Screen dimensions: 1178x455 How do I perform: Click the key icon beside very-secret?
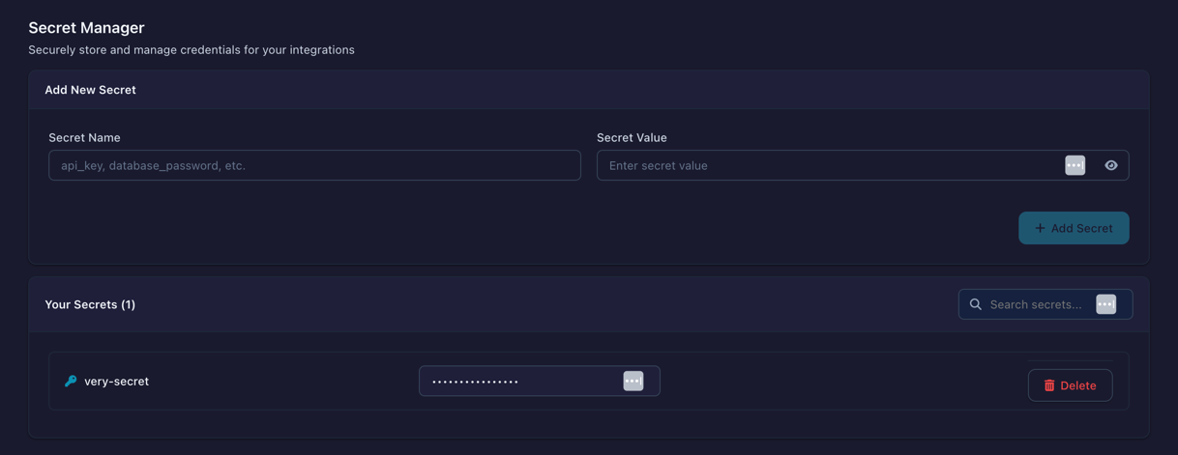pos(71,381)
